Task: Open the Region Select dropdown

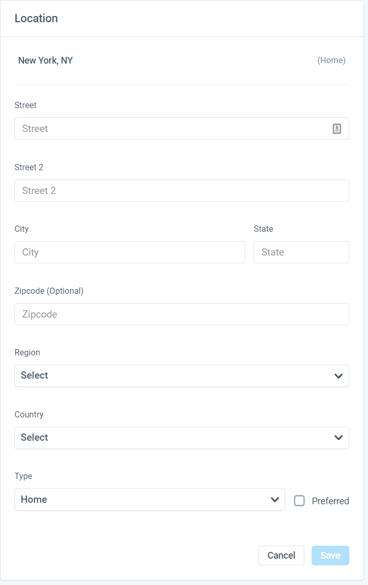Action: tap(182, 376)
